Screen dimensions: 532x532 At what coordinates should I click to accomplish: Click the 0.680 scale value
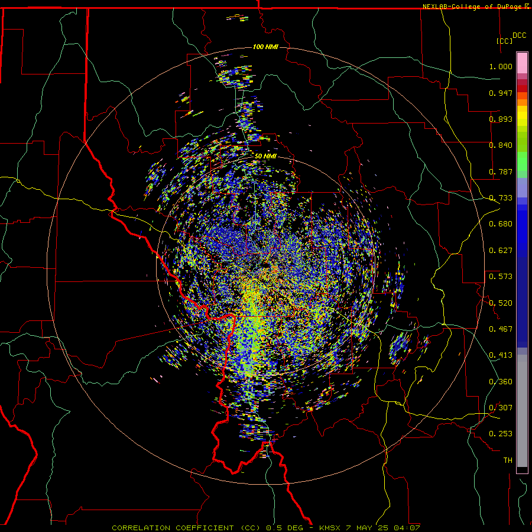pos(501,224)
